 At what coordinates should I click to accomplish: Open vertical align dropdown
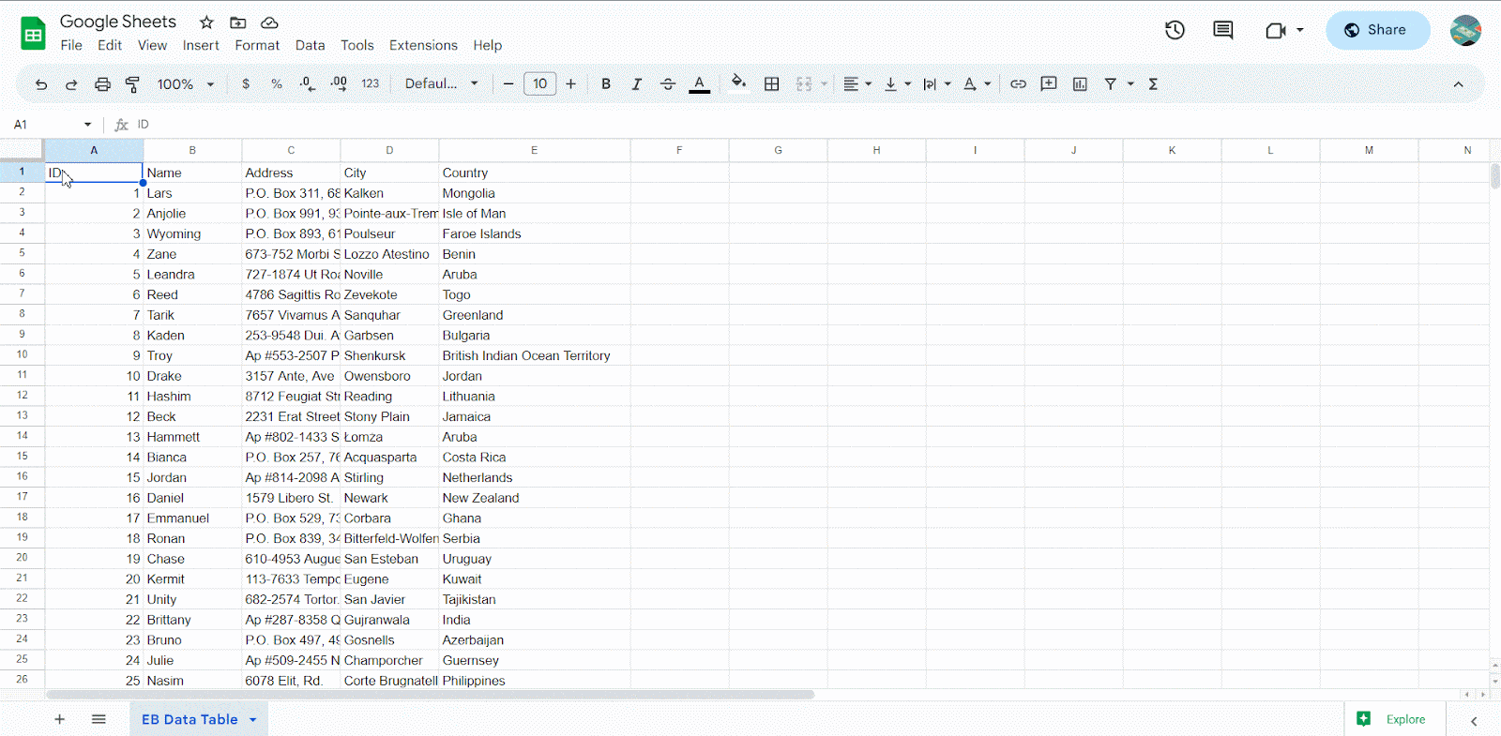coord(898,84)
